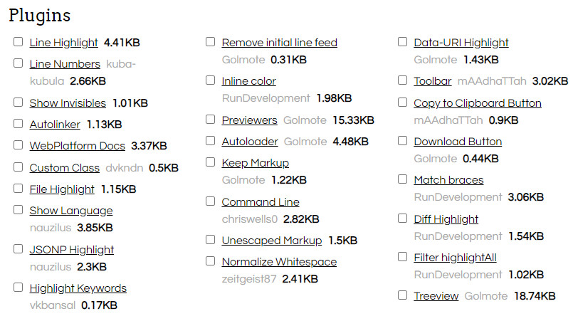Follow the Diff Highlight plugin link

(446, 219)
